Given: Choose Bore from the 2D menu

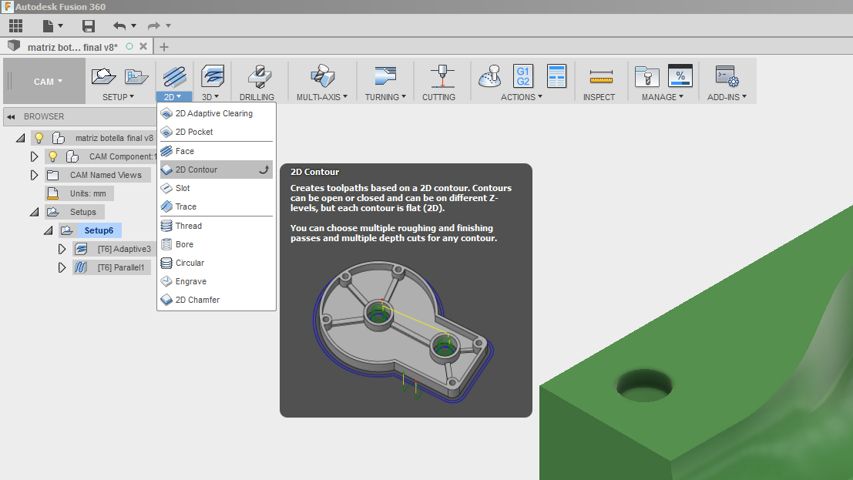Looking at the screenshot, I should [x=216, y=244].
